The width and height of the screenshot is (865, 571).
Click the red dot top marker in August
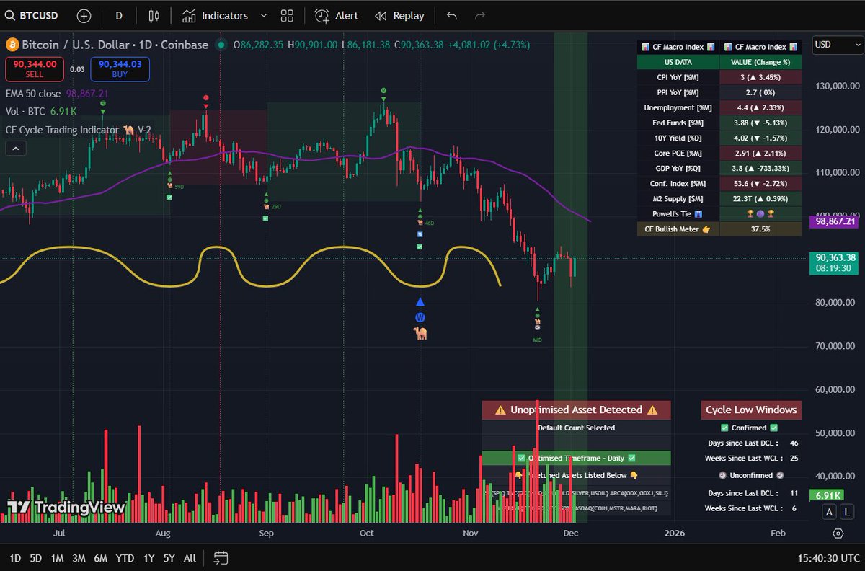pos(206,97)
